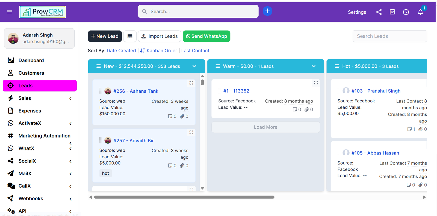Open the to-do checkbox icon in the top bar

click(392, 12)
